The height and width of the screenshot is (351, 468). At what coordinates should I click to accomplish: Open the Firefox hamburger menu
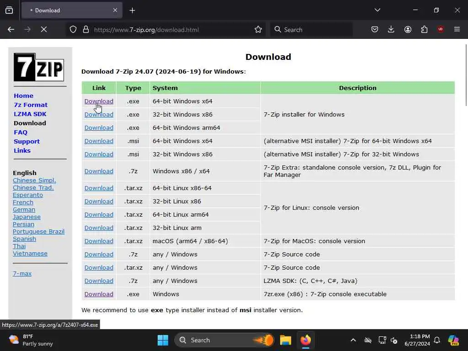pos(457,29)
